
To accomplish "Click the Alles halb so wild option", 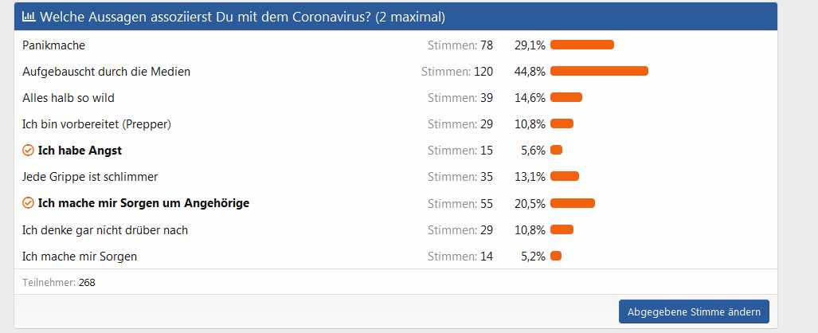I will (68, 98).
